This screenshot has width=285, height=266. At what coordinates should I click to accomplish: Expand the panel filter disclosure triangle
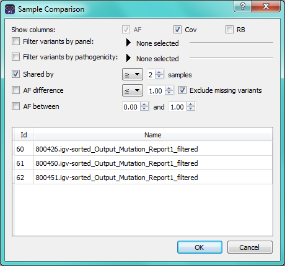click(x=128, y=43)
